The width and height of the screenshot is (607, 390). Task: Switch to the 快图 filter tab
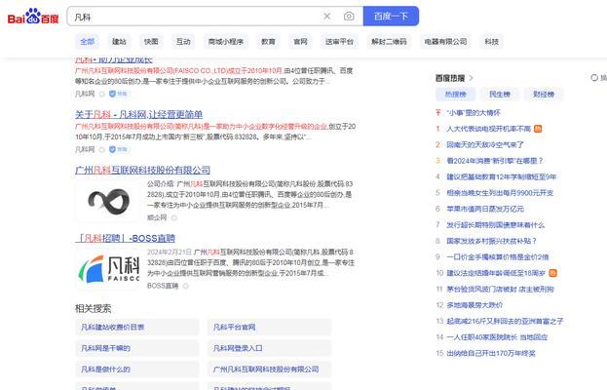[x=151, y=42]
